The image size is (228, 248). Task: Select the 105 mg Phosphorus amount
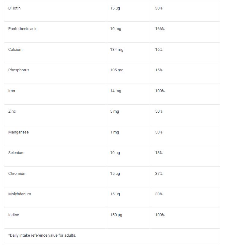(x=117, y=70)
